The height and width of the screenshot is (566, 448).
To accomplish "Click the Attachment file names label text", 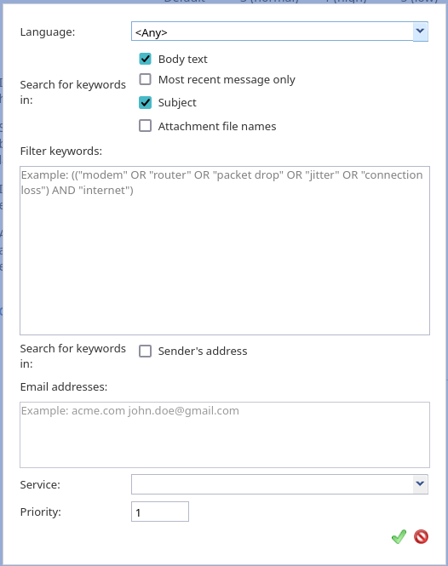I will click(217, 126).
